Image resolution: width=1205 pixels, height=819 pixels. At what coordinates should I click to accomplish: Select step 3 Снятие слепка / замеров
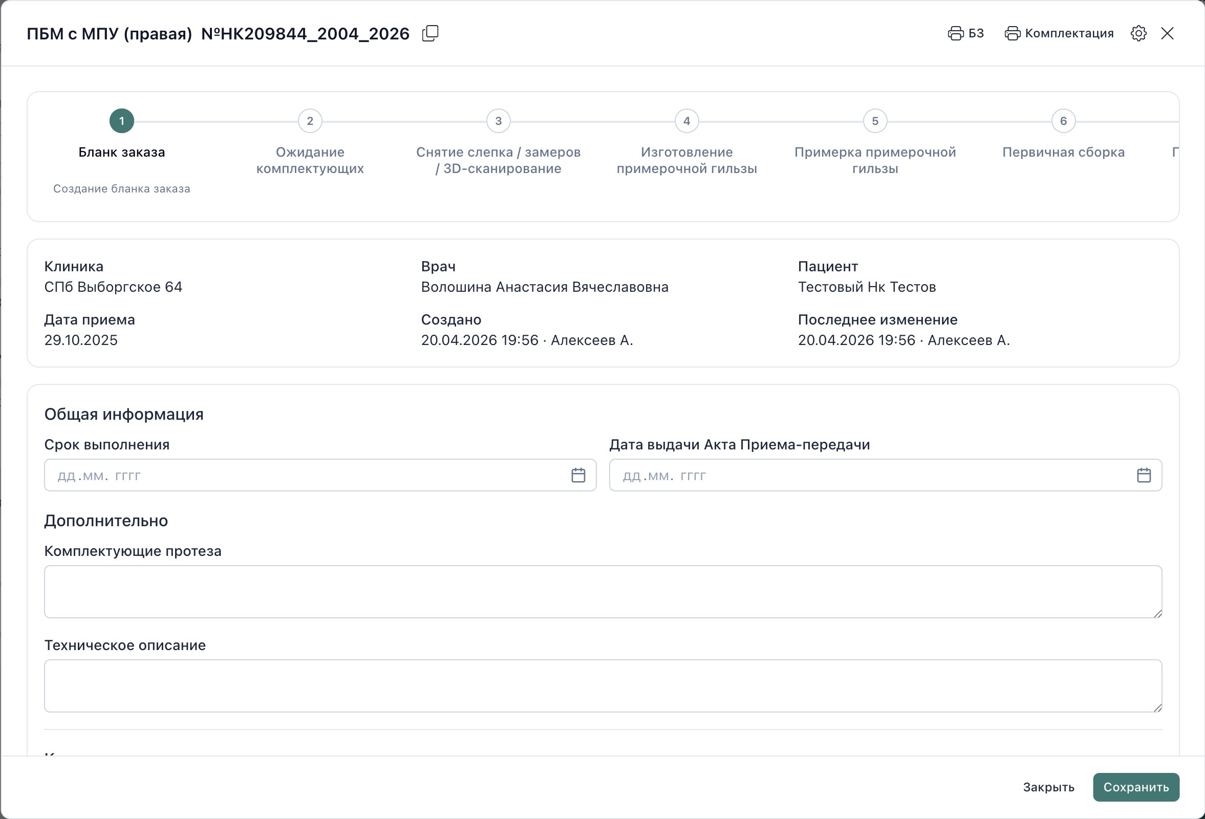tap(498, 121)
